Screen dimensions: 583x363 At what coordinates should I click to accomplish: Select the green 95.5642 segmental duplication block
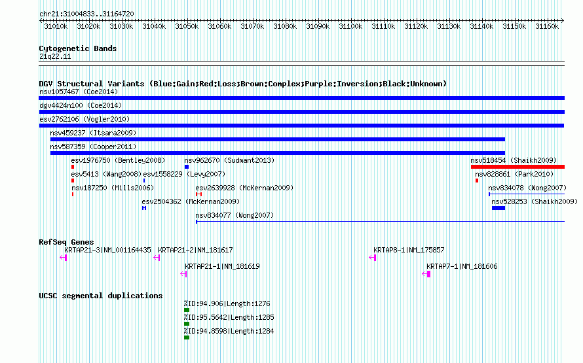[187, 324]
